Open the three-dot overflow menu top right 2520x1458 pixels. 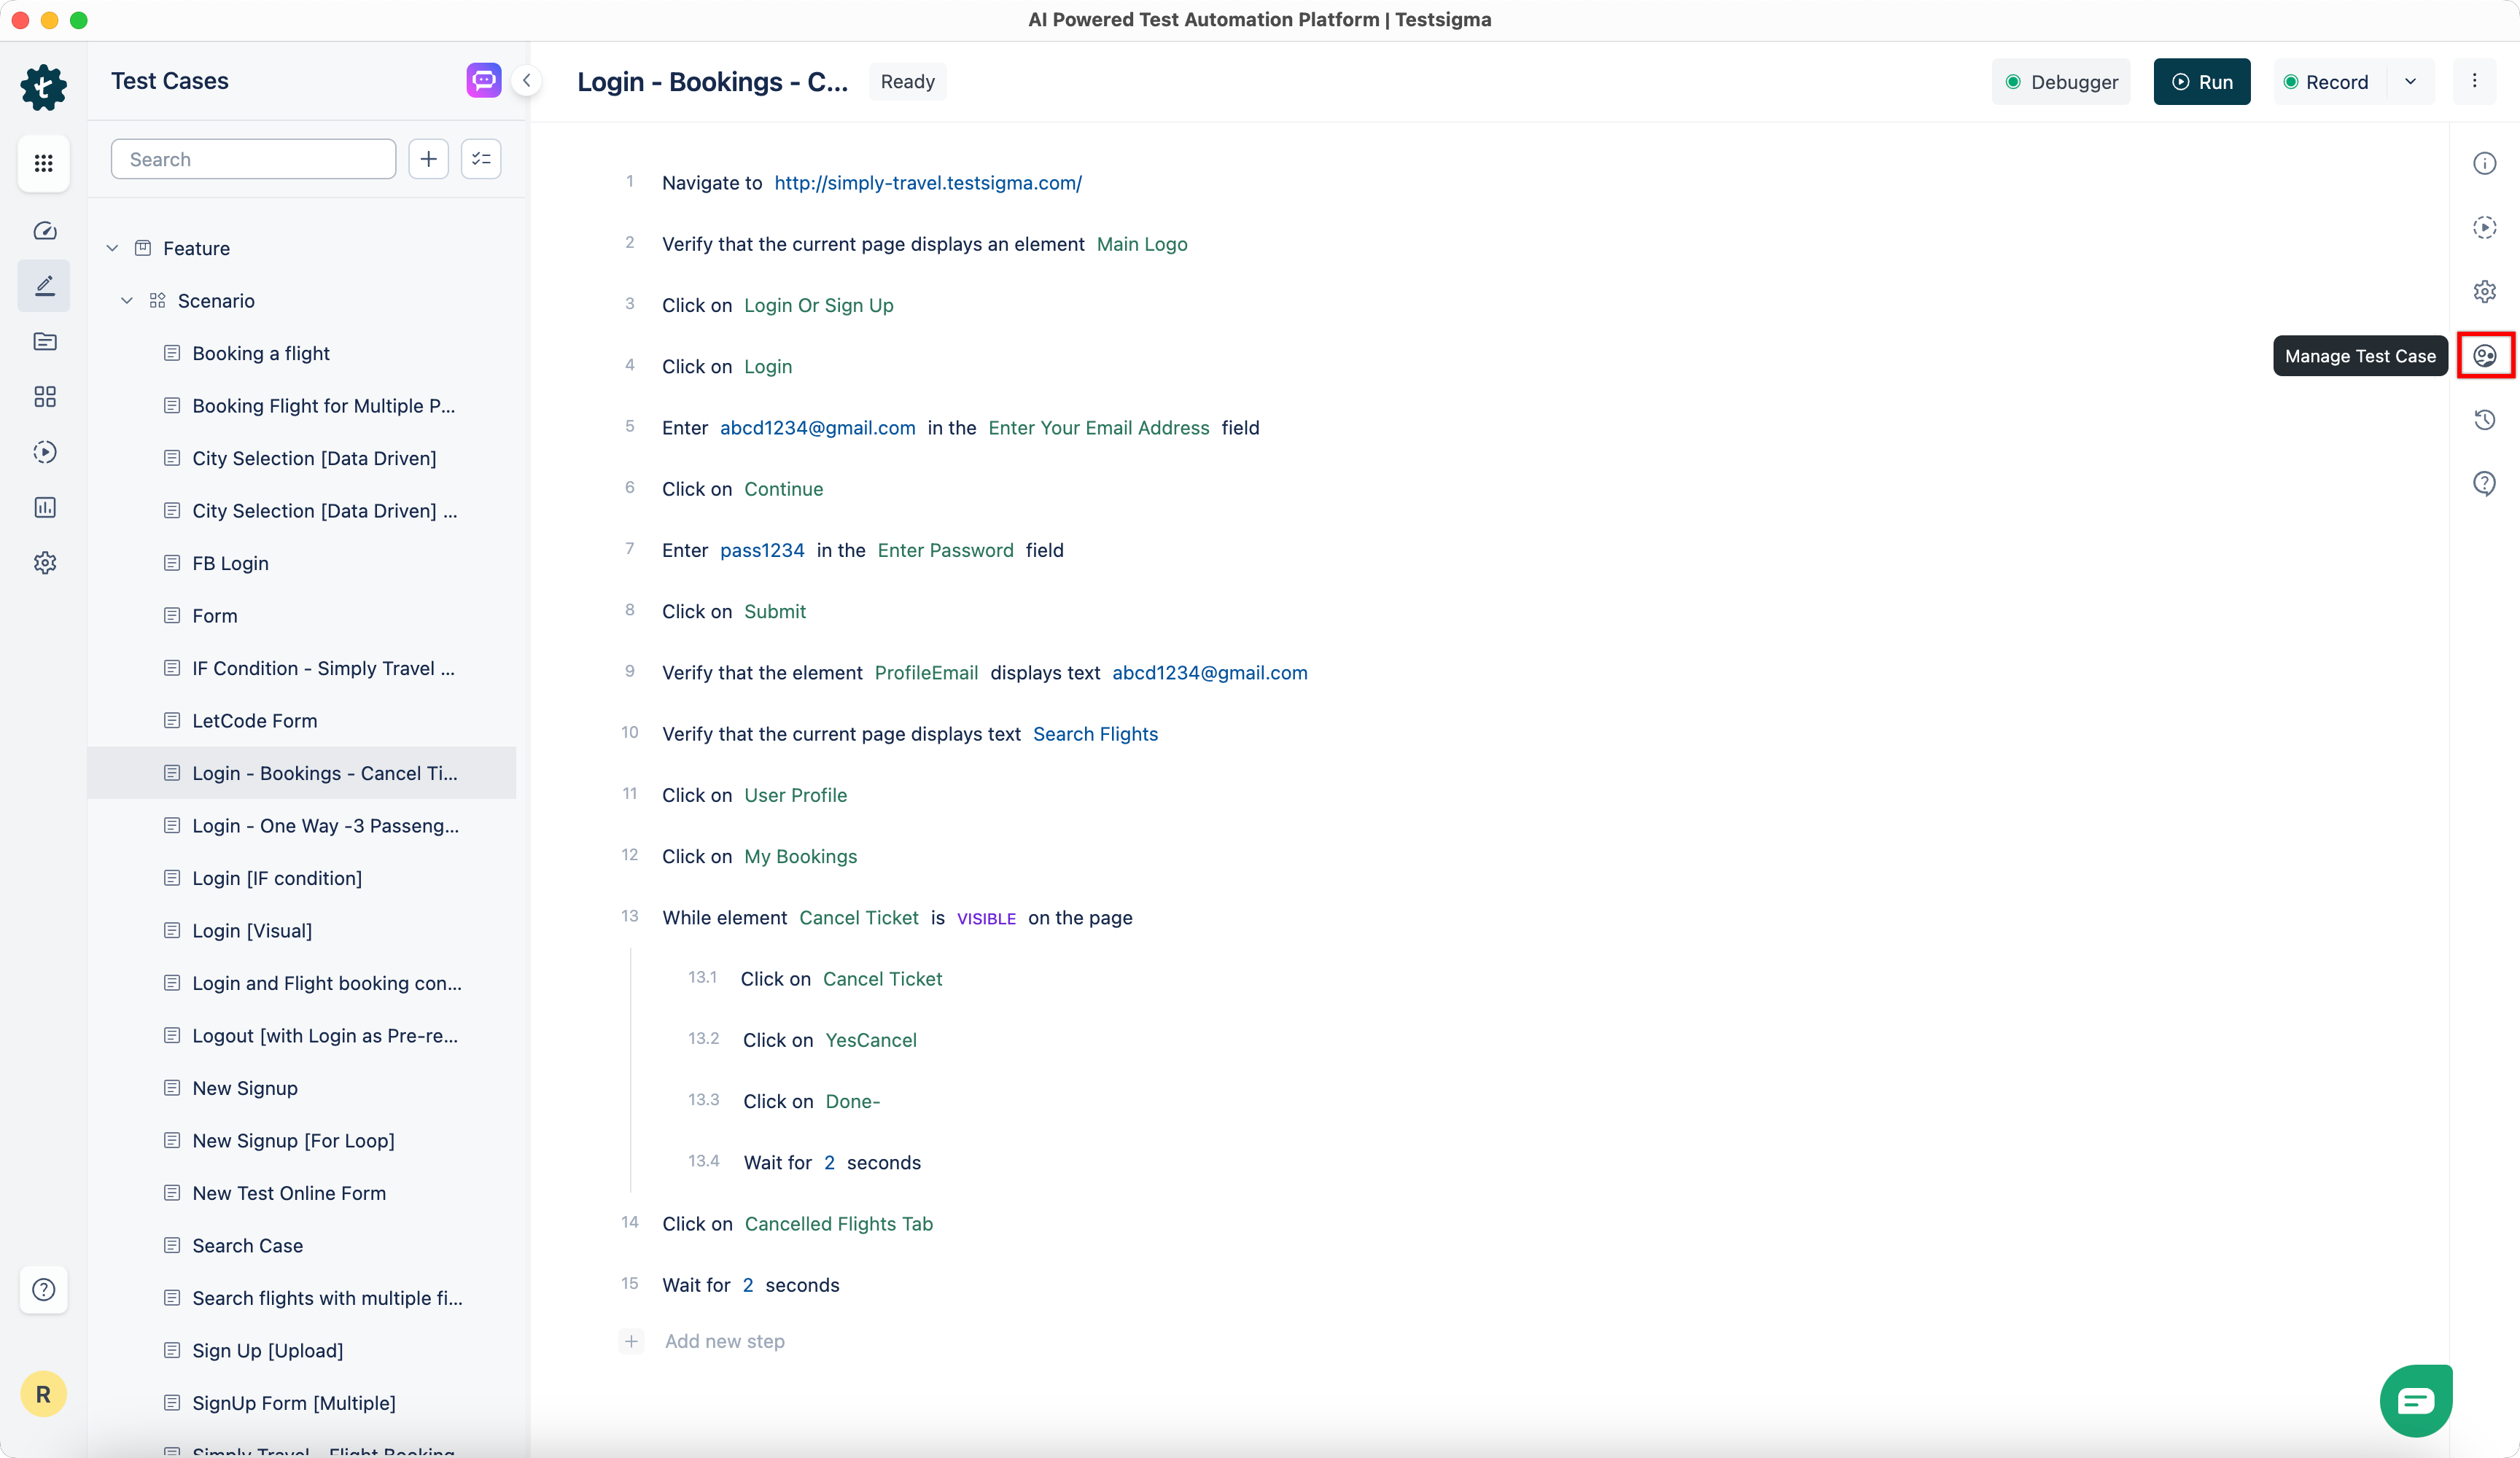(2475, 81)
